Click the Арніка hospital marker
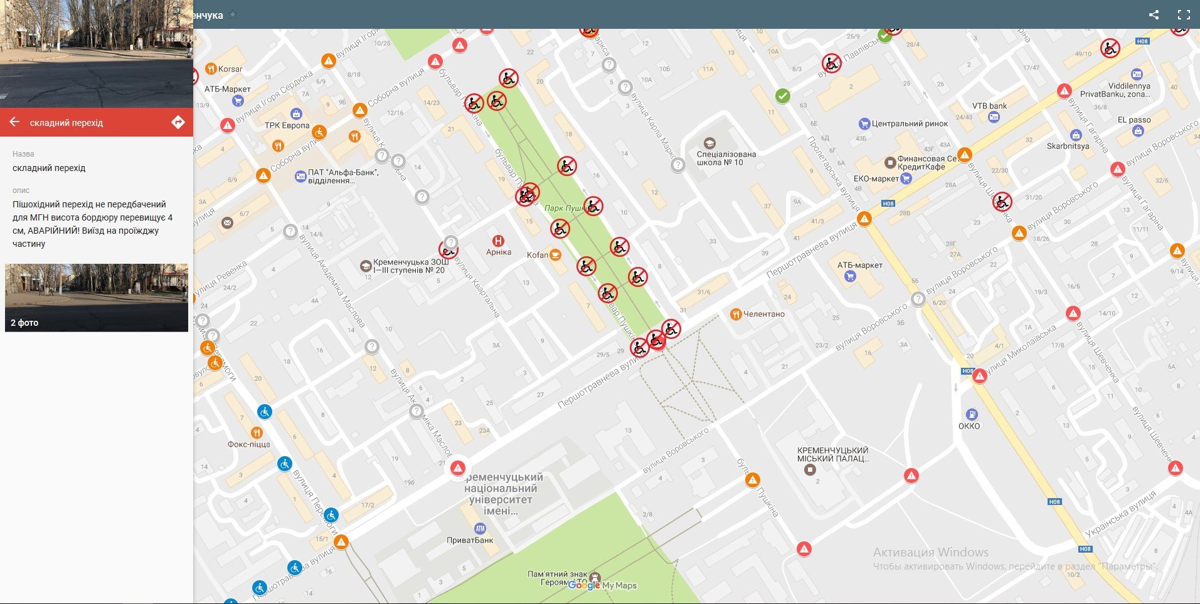 [498, 241]
